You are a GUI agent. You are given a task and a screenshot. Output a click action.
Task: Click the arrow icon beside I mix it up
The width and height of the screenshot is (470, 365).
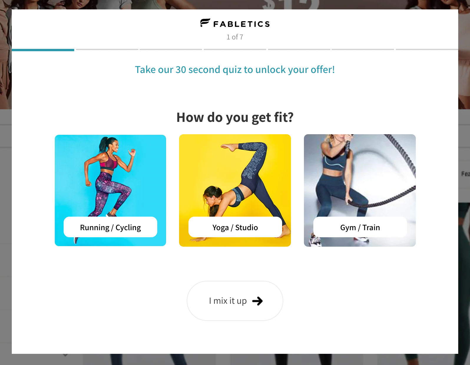[257, 301]
